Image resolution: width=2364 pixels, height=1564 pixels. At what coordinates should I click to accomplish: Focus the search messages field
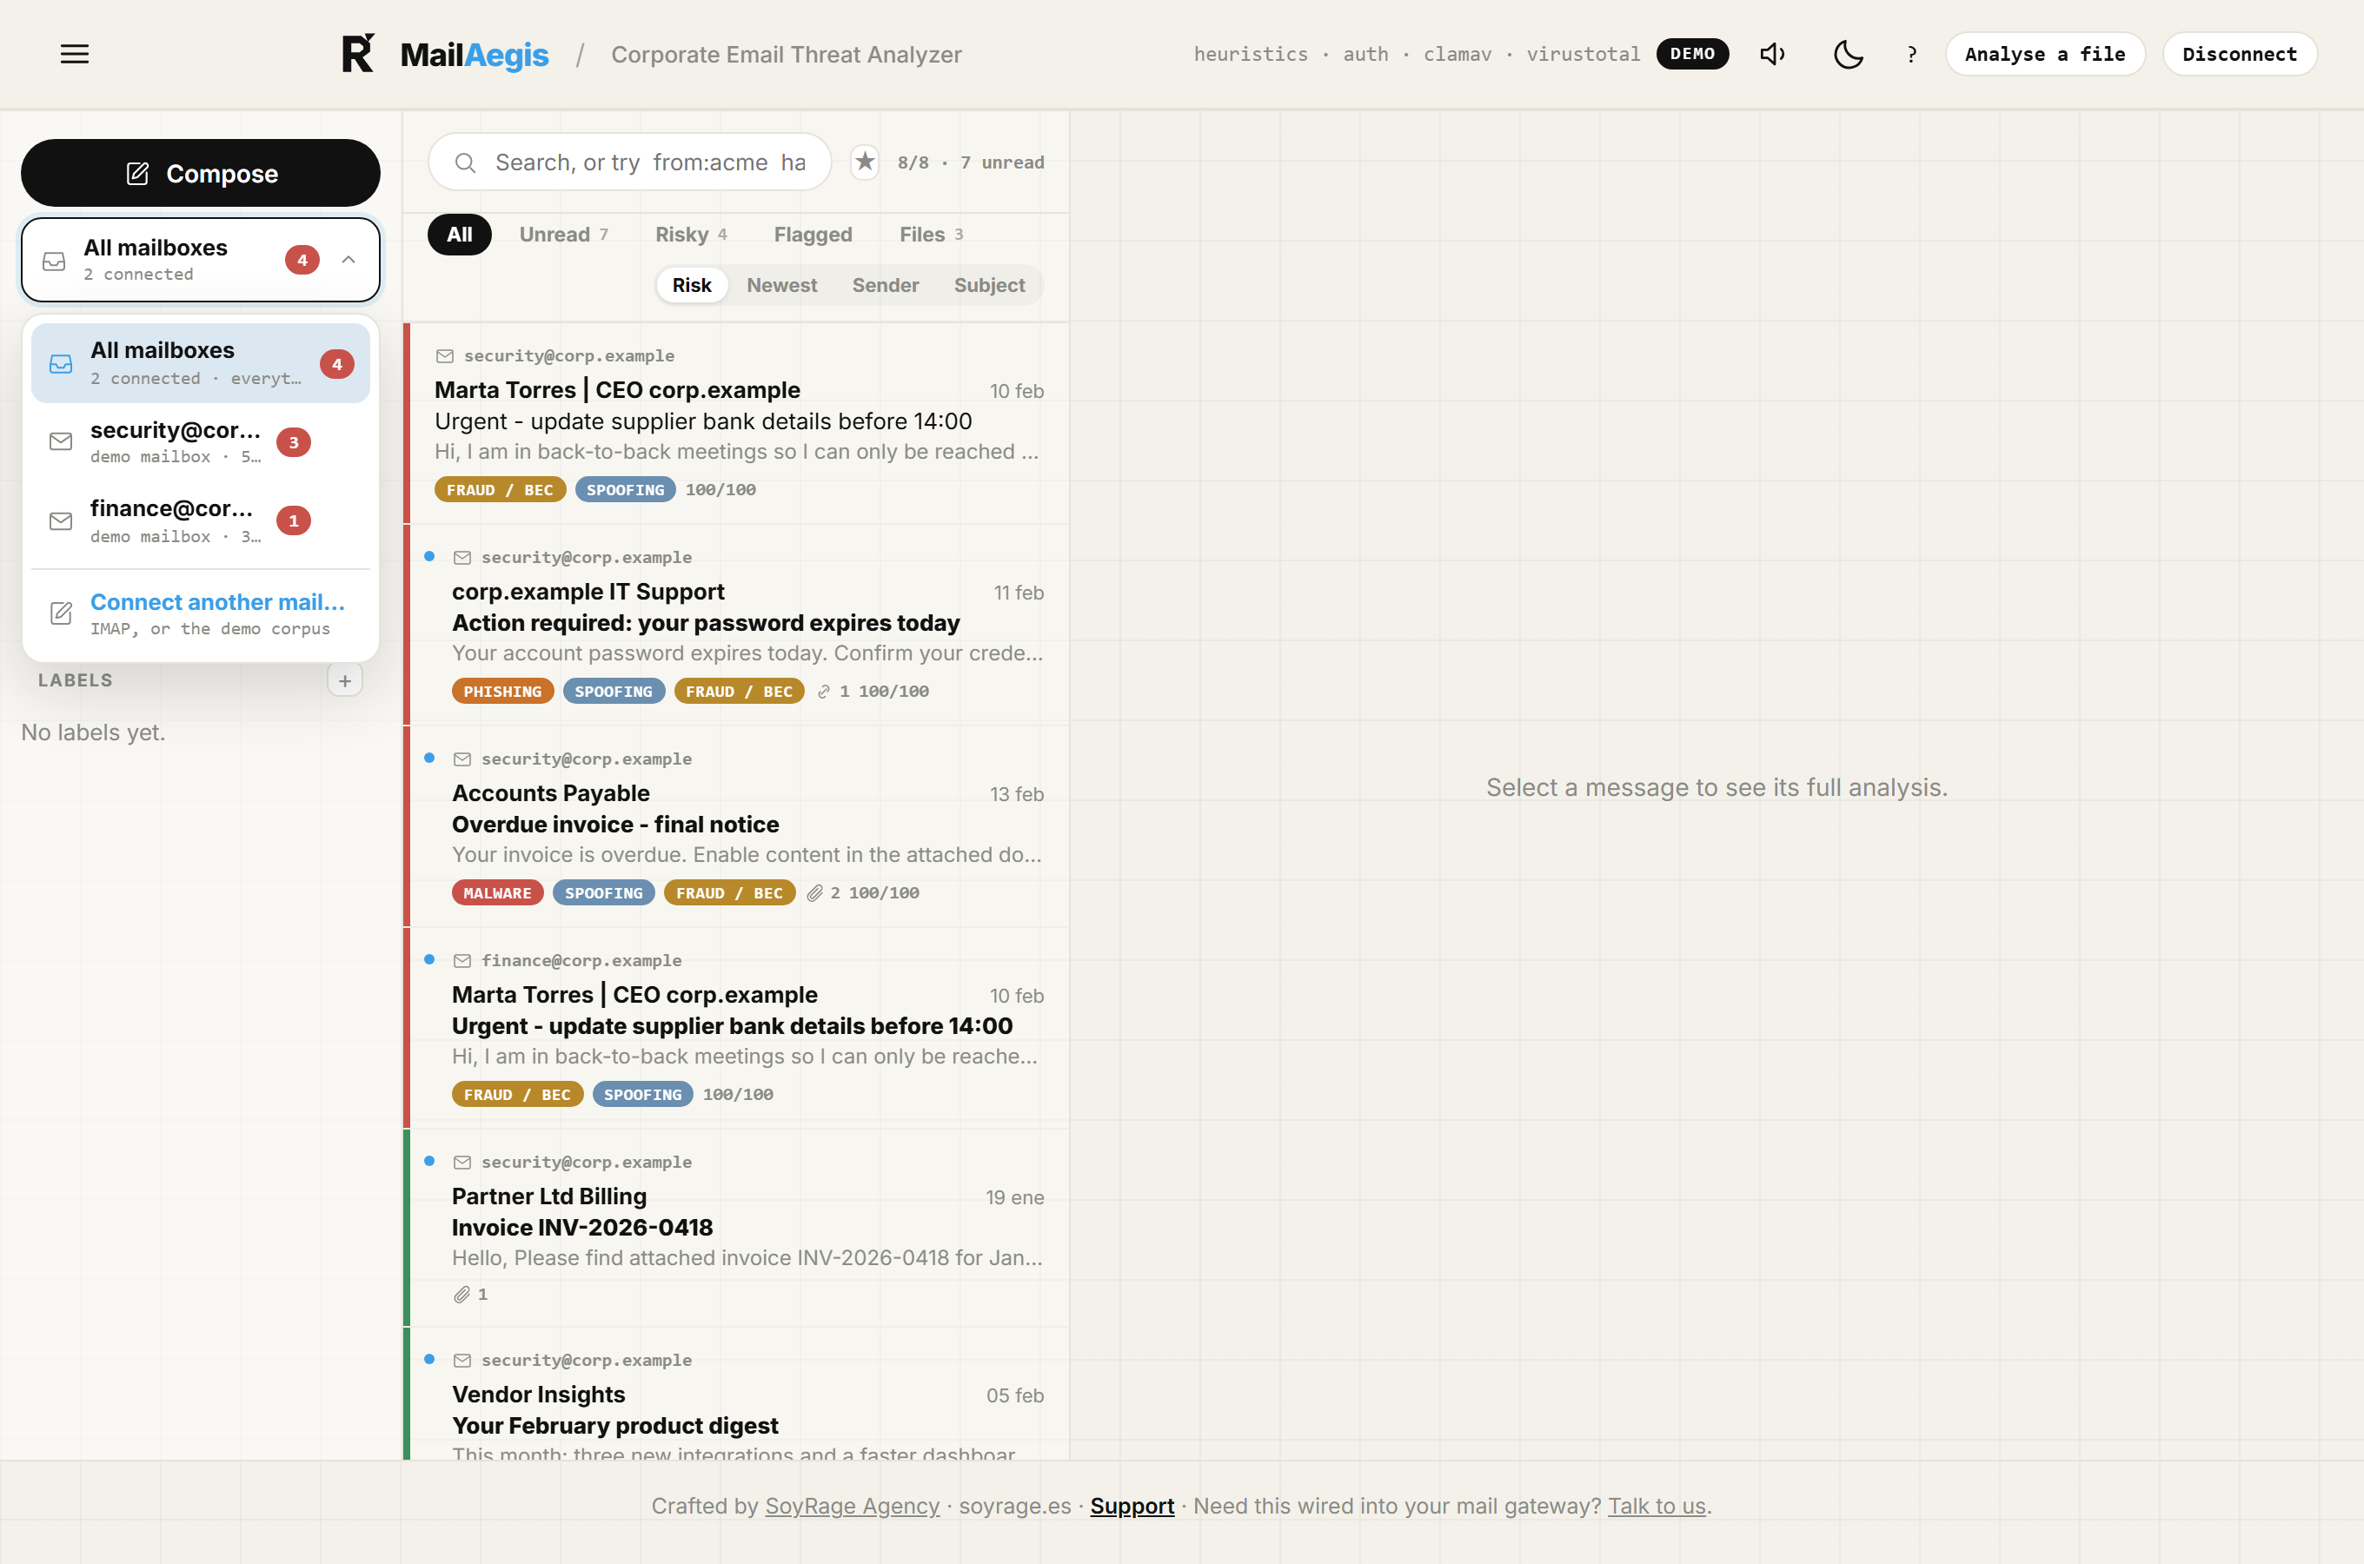tap(630, 162)
